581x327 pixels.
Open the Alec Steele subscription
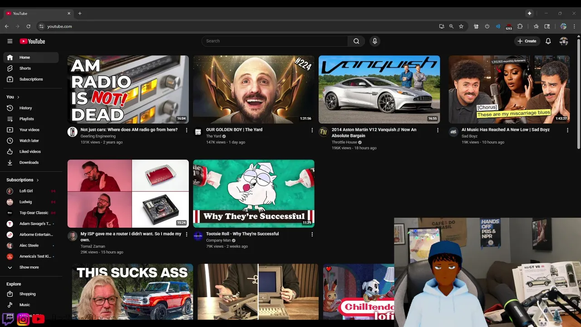31,246
